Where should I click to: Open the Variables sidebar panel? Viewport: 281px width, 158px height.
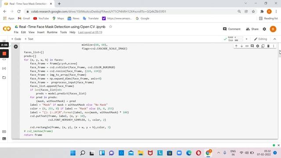(4, 68)
